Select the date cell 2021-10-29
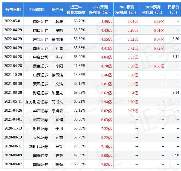The height and width of the screenshot is (171, 181). tap(13, 75)
